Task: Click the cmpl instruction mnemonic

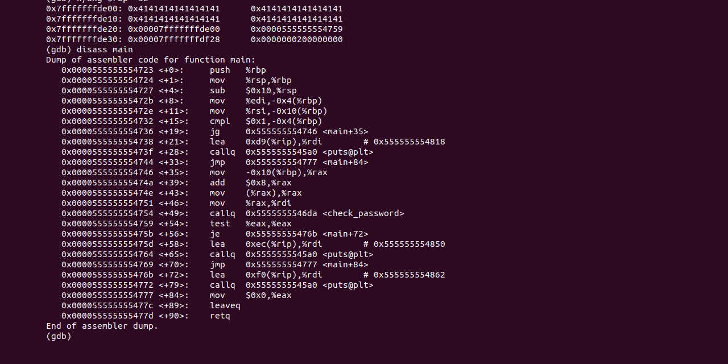Action: [220, 121]
